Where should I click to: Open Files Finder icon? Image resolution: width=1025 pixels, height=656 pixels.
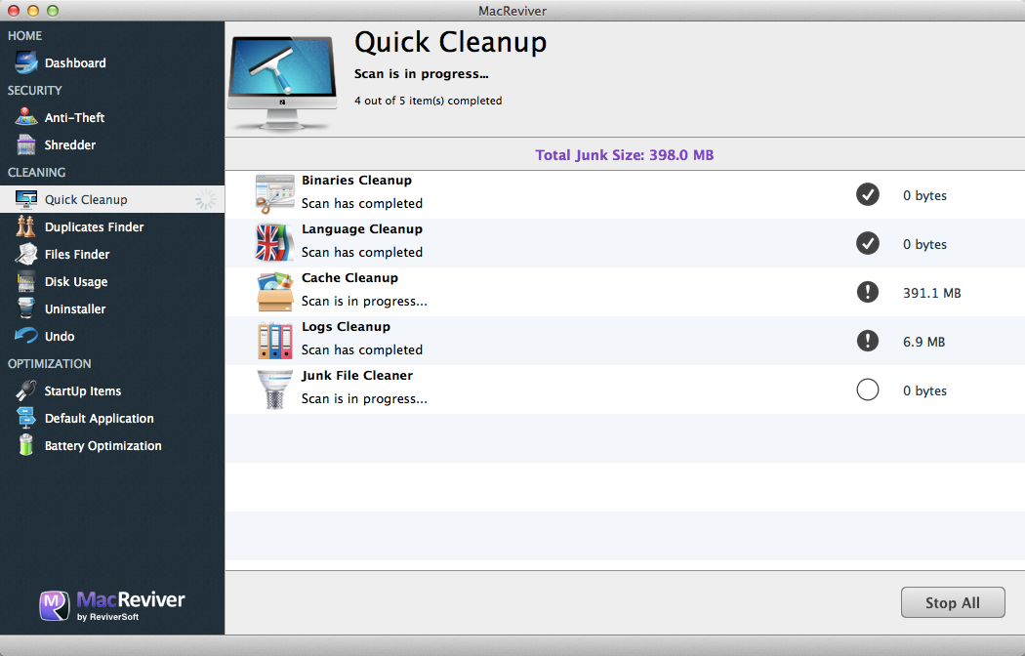click(26, 255)
